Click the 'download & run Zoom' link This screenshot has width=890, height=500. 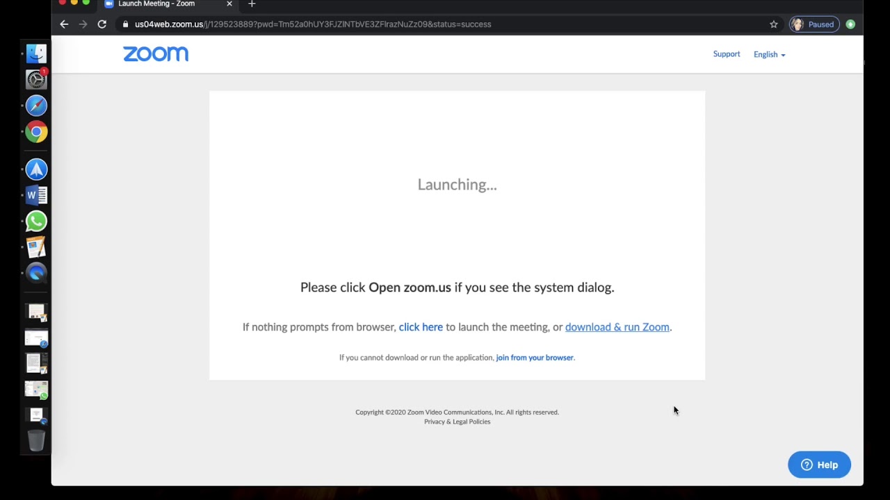point(617,327)
